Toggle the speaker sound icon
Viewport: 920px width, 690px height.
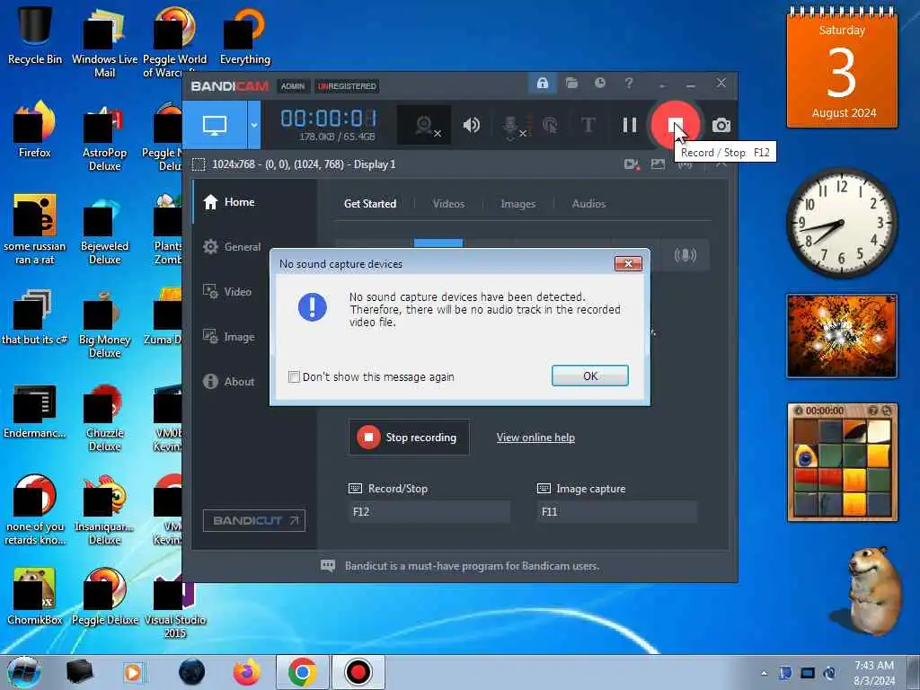[471, 125]
